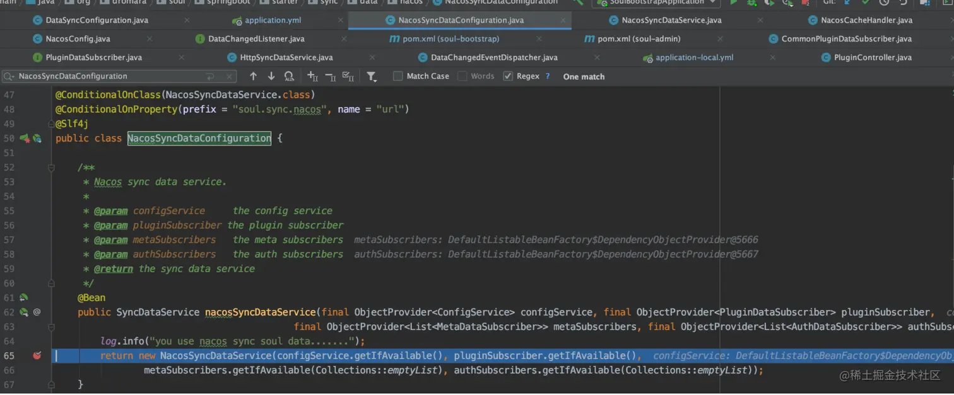Close the pom.xml (soul-admin) tab

click(719, 38)
